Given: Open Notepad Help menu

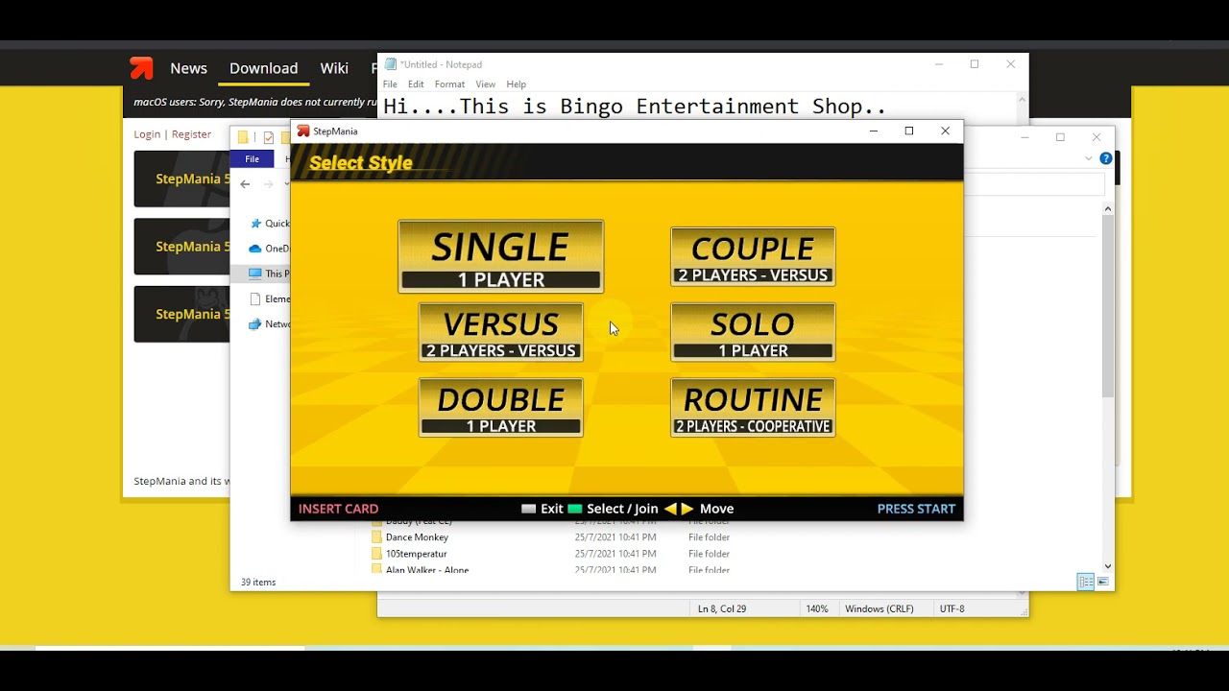Looking at the screenshot, I should click(x=517, y=84).
